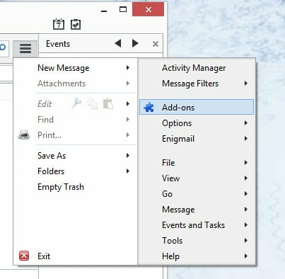Close the window with red X
Viewport: 285px width, 279px height.
click(x=149, y=9)
